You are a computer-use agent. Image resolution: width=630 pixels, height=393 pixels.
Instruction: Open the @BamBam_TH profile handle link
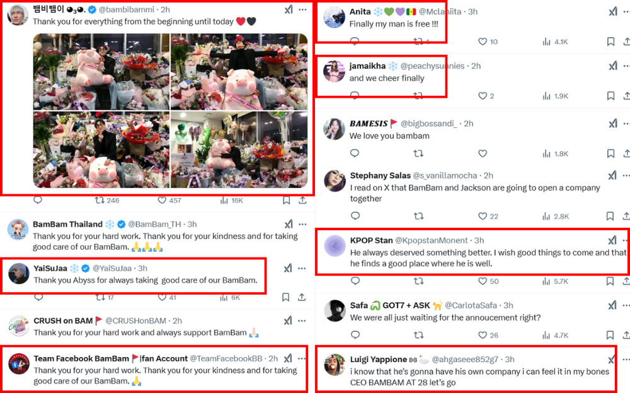pyautogui.click(x=154, y=224)
